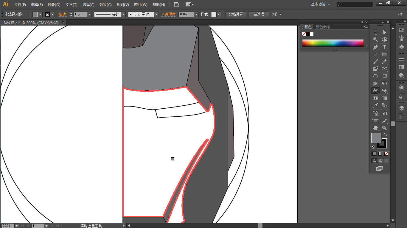The image size is (407, 228).
Task: Select the Rotate tool
Action: [x=375, y=76]
